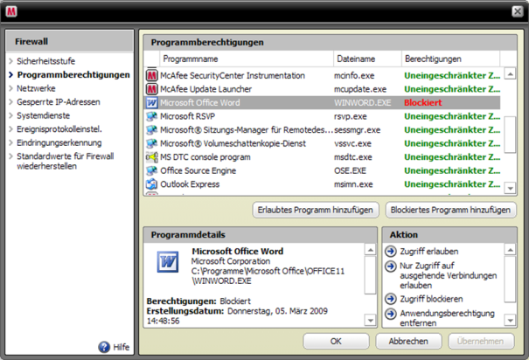529x360 pixels.
Task: Click the blue Hilfe question mark icon
Action: [104, 347]
